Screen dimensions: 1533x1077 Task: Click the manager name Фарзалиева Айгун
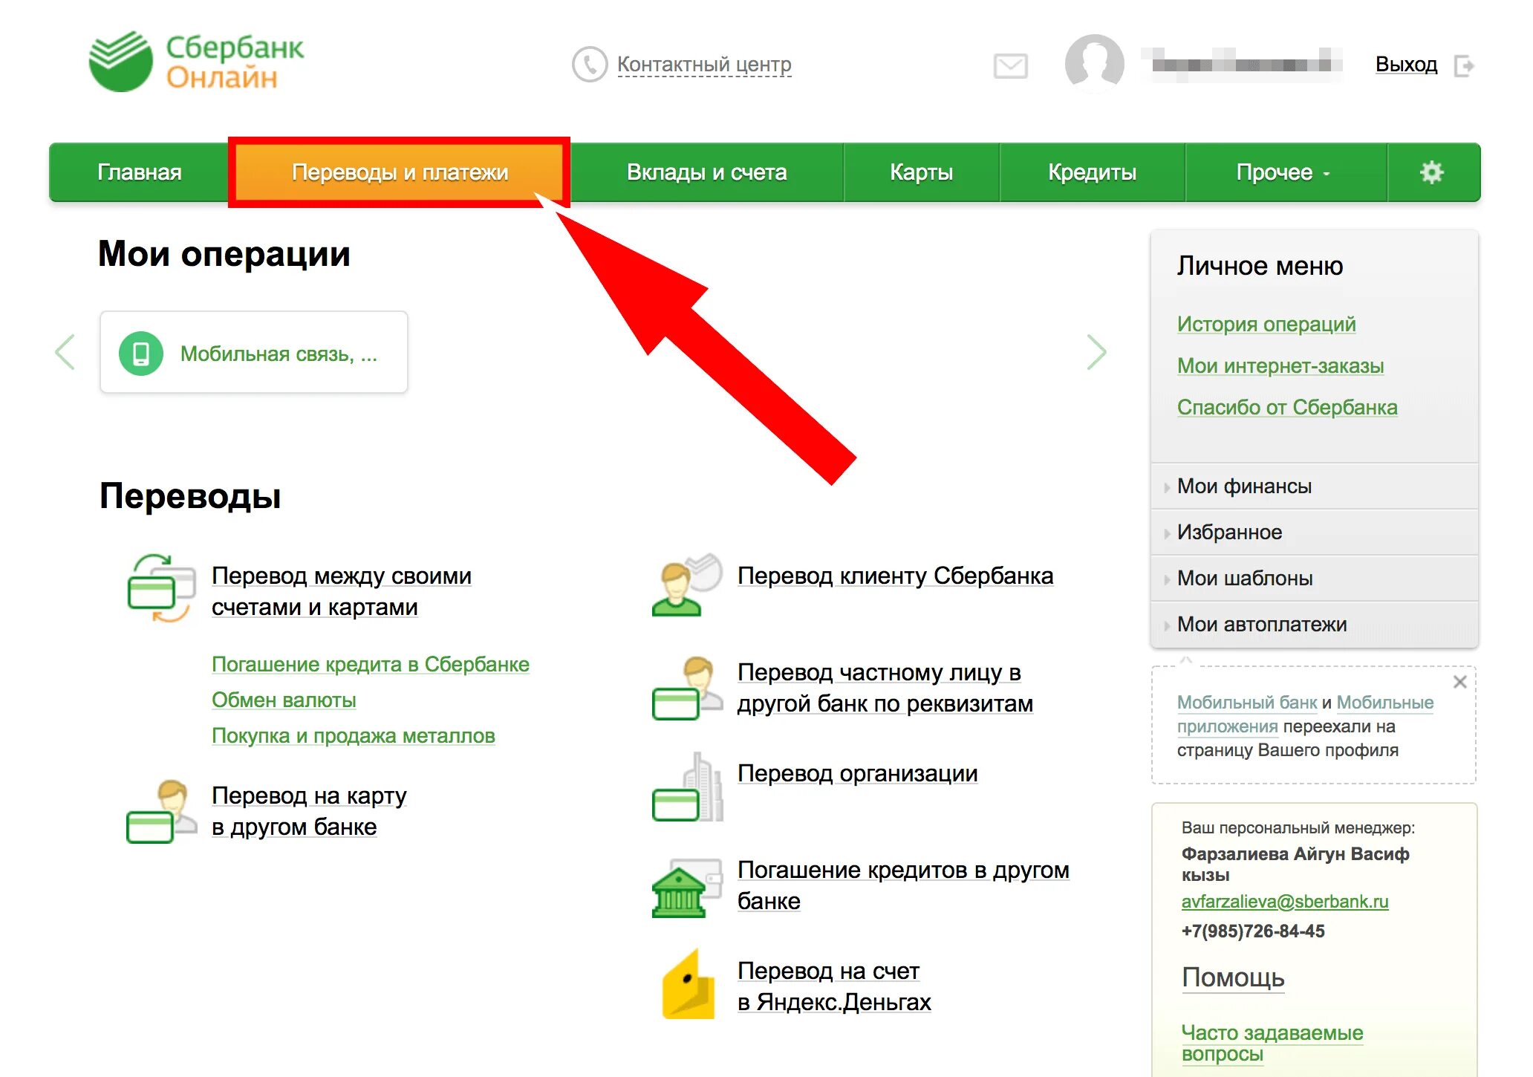pos(1295,865)
